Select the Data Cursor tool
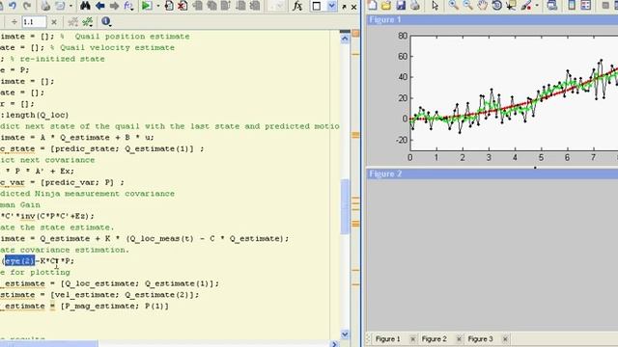This screenshot has height=347, width=618. [511, 5]
